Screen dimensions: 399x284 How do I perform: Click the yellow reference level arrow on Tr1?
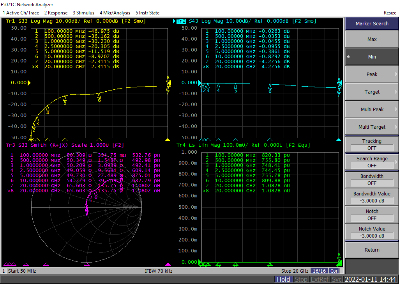tap(28, 82)
